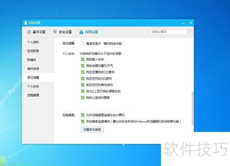Disable 允许远程桌面连接这台计算机 checkbox
This screenshot has height=166, width=230.
click(x=83, y=115)
